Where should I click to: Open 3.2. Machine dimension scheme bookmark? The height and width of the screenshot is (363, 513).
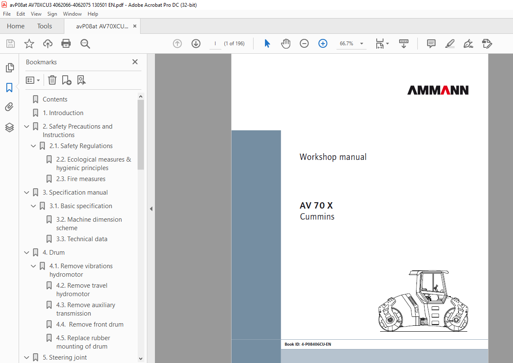[x=89, y=224]
